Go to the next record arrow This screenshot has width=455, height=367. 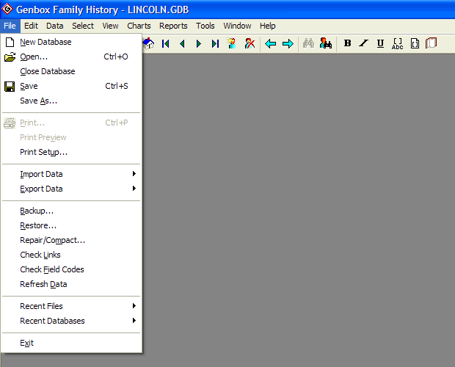pos(198,44)
